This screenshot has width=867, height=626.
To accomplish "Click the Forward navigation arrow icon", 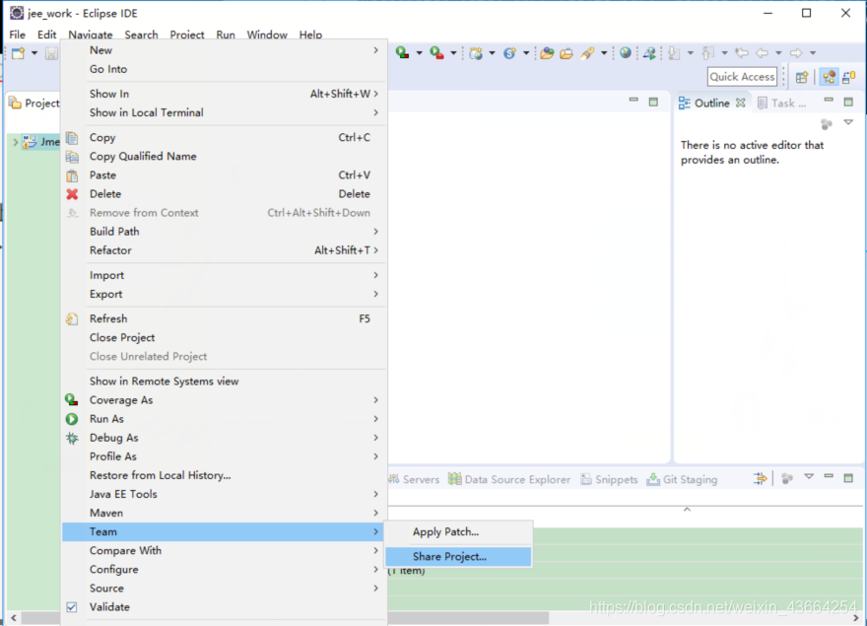I will pos(796,53).
